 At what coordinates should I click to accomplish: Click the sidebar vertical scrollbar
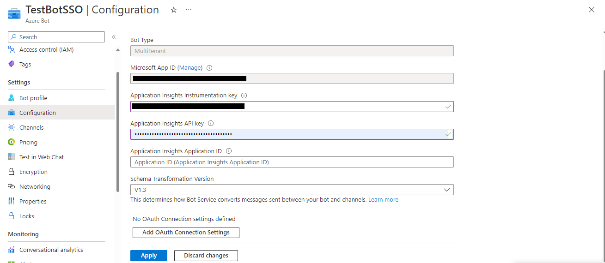pyautogui.click(x=118, y=131)
